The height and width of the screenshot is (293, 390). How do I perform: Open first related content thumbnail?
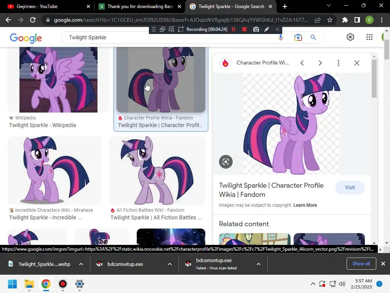point(255,239)
